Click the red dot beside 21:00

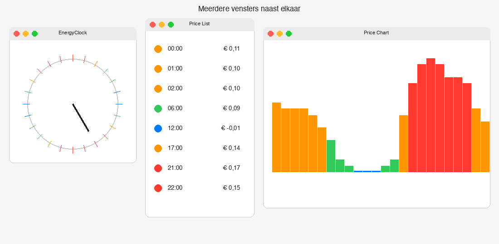pos(158,168)
